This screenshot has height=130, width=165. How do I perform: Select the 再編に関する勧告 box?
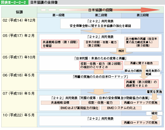pyautogui.click(x=141, y=63)
